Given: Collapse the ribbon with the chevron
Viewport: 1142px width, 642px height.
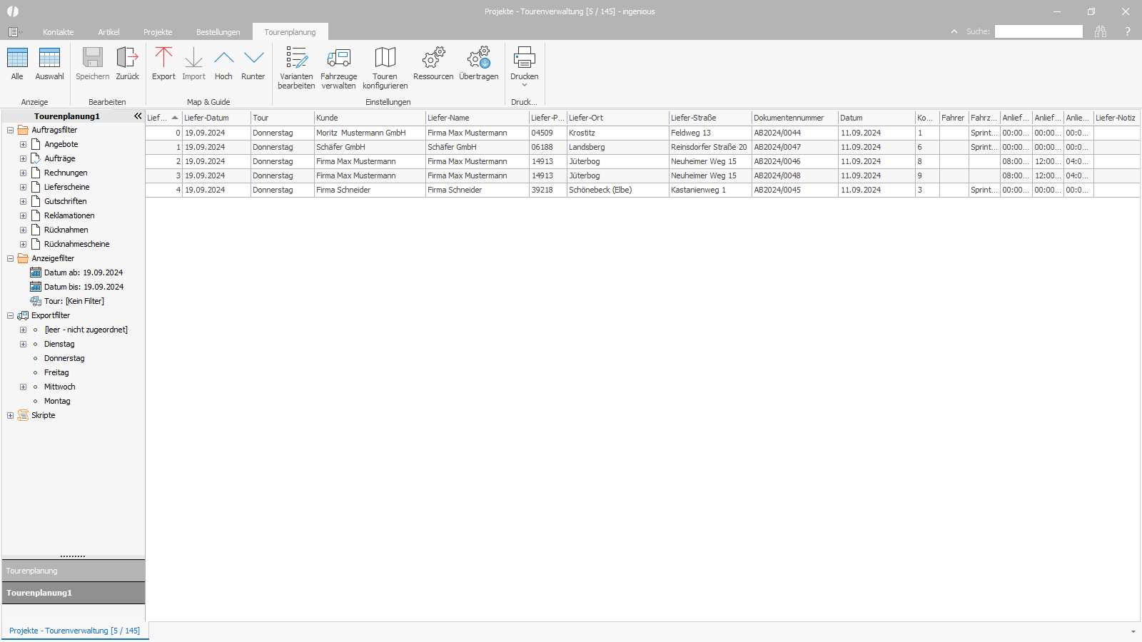Looking at the screenshot, I should [954, 31].
